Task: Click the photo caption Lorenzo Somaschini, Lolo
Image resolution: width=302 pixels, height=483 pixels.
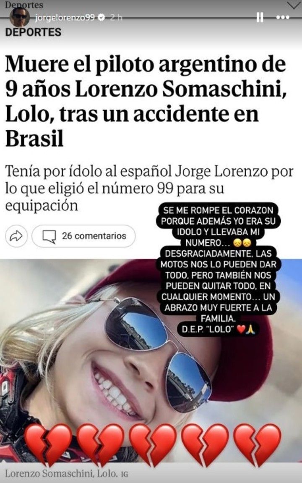Action: tap(66, 473)
